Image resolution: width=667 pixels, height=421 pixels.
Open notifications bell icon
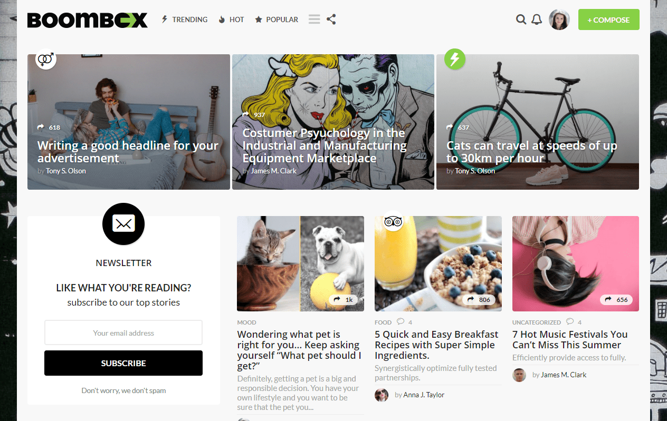coord(537,20)
